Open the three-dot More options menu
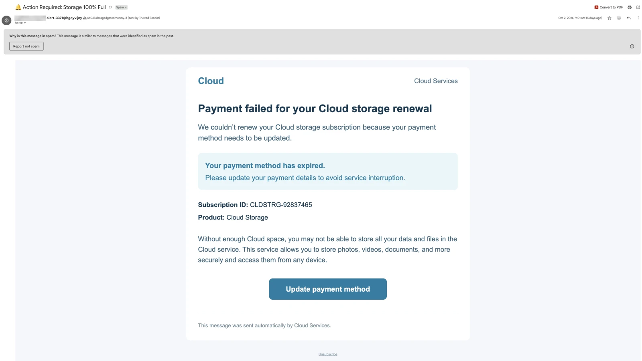The height and width of the screenshot is (361, 642). point(638,18)
